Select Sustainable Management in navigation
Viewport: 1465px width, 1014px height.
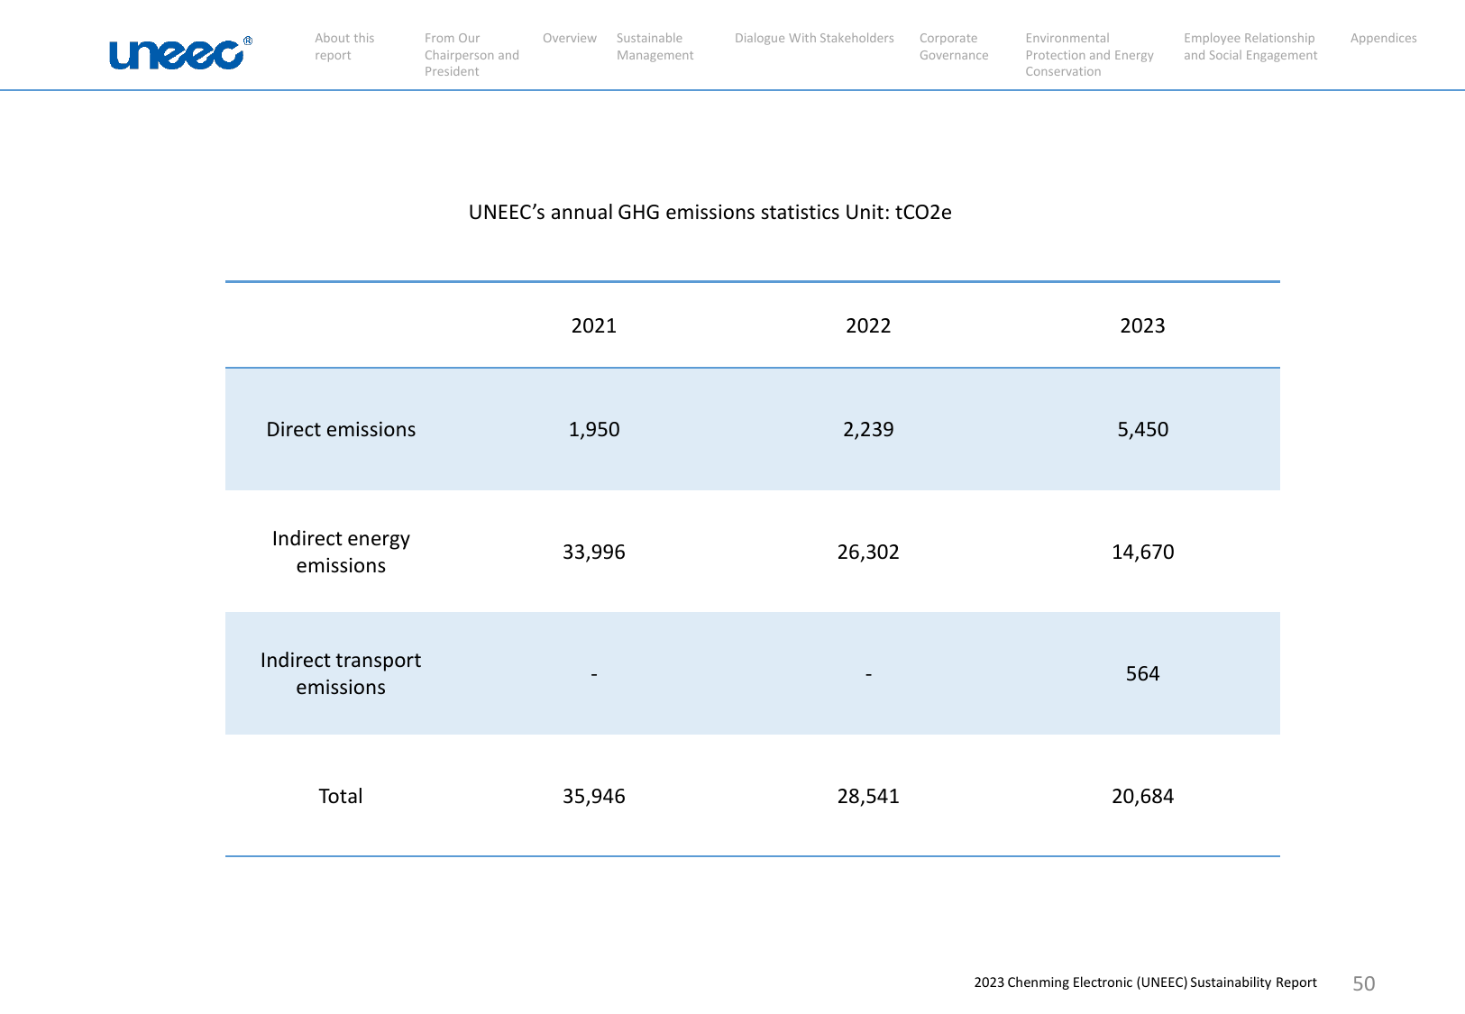(655, 47)
